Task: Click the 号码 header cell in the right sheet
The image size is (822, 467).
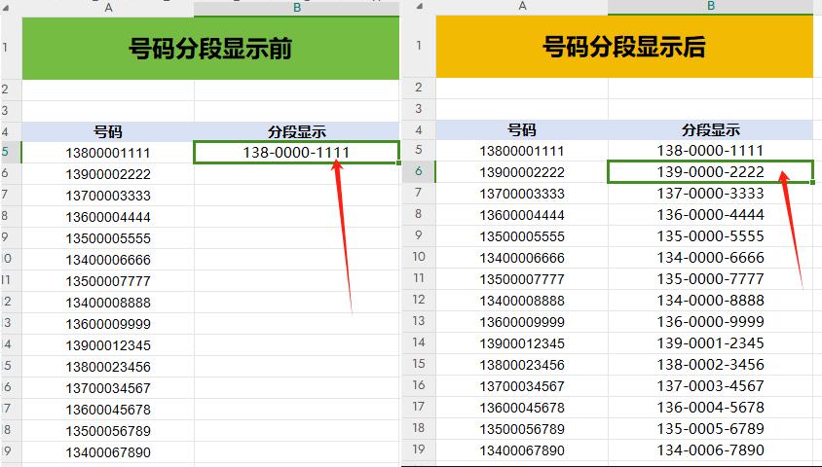Action: tap(522, 129)
